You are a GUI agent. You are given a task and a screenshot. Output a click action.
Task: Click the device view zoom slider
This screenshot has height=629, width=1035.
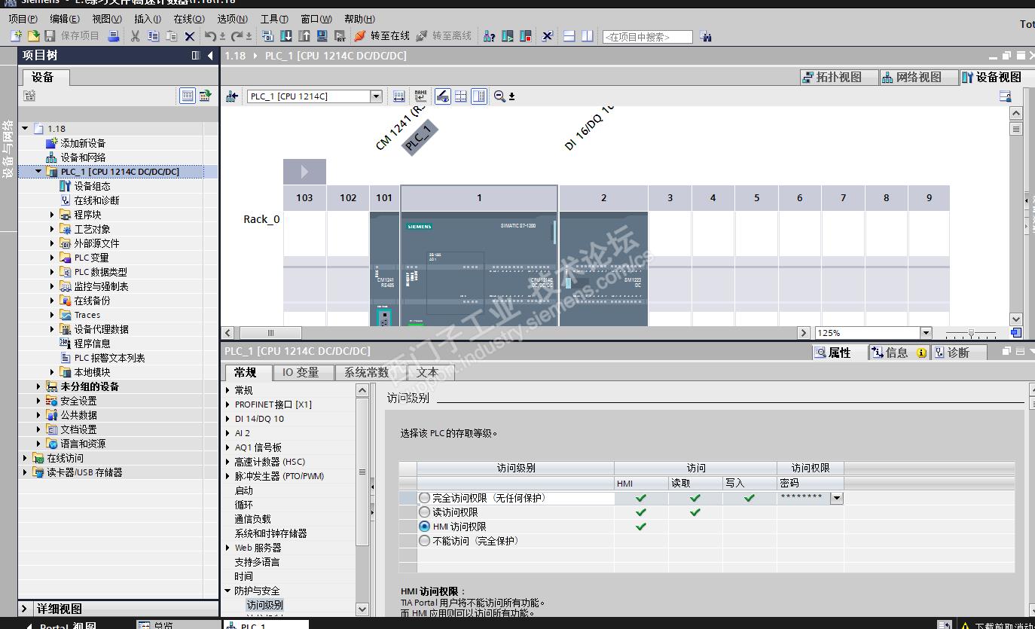click(971, 333)
